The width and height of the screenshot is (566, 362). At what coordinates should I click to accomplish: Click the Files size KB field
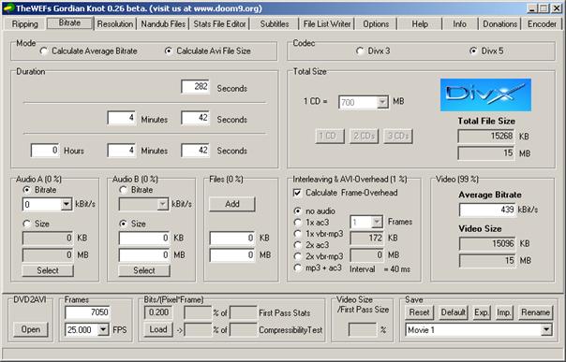coord(232,239)
